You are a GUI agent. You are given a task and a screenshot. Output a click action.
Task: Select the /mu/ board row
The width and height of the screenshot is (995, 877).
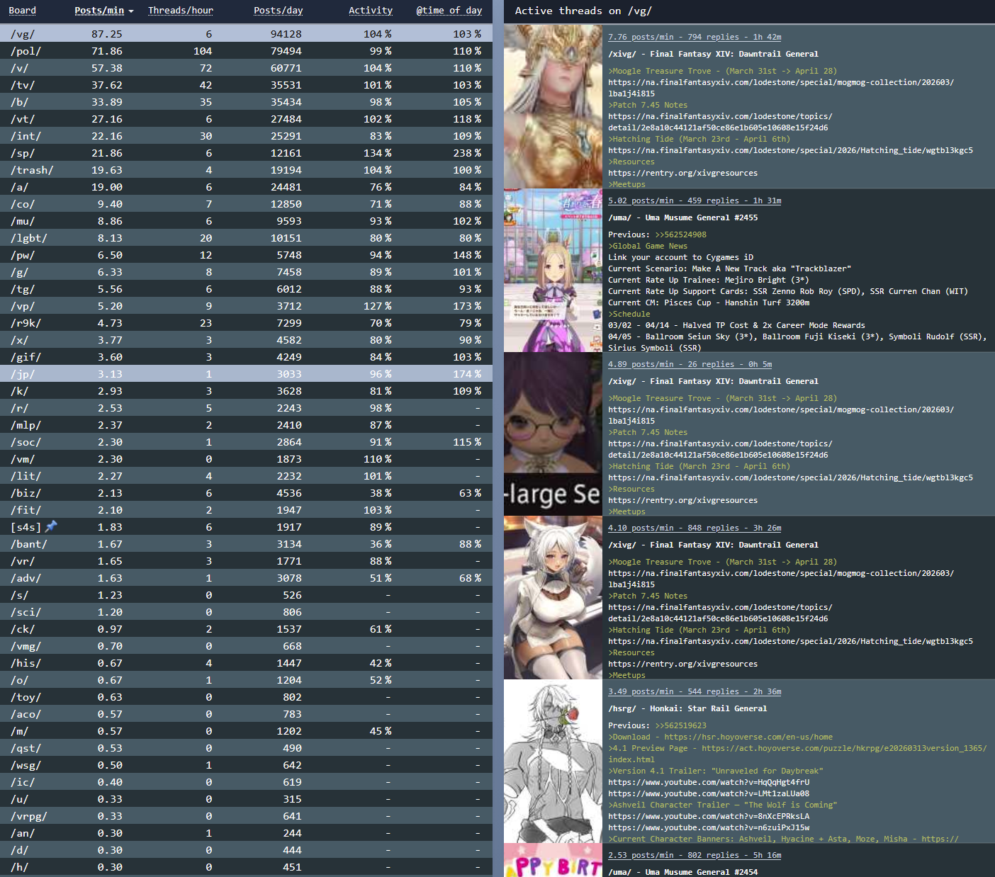(246, 221)
